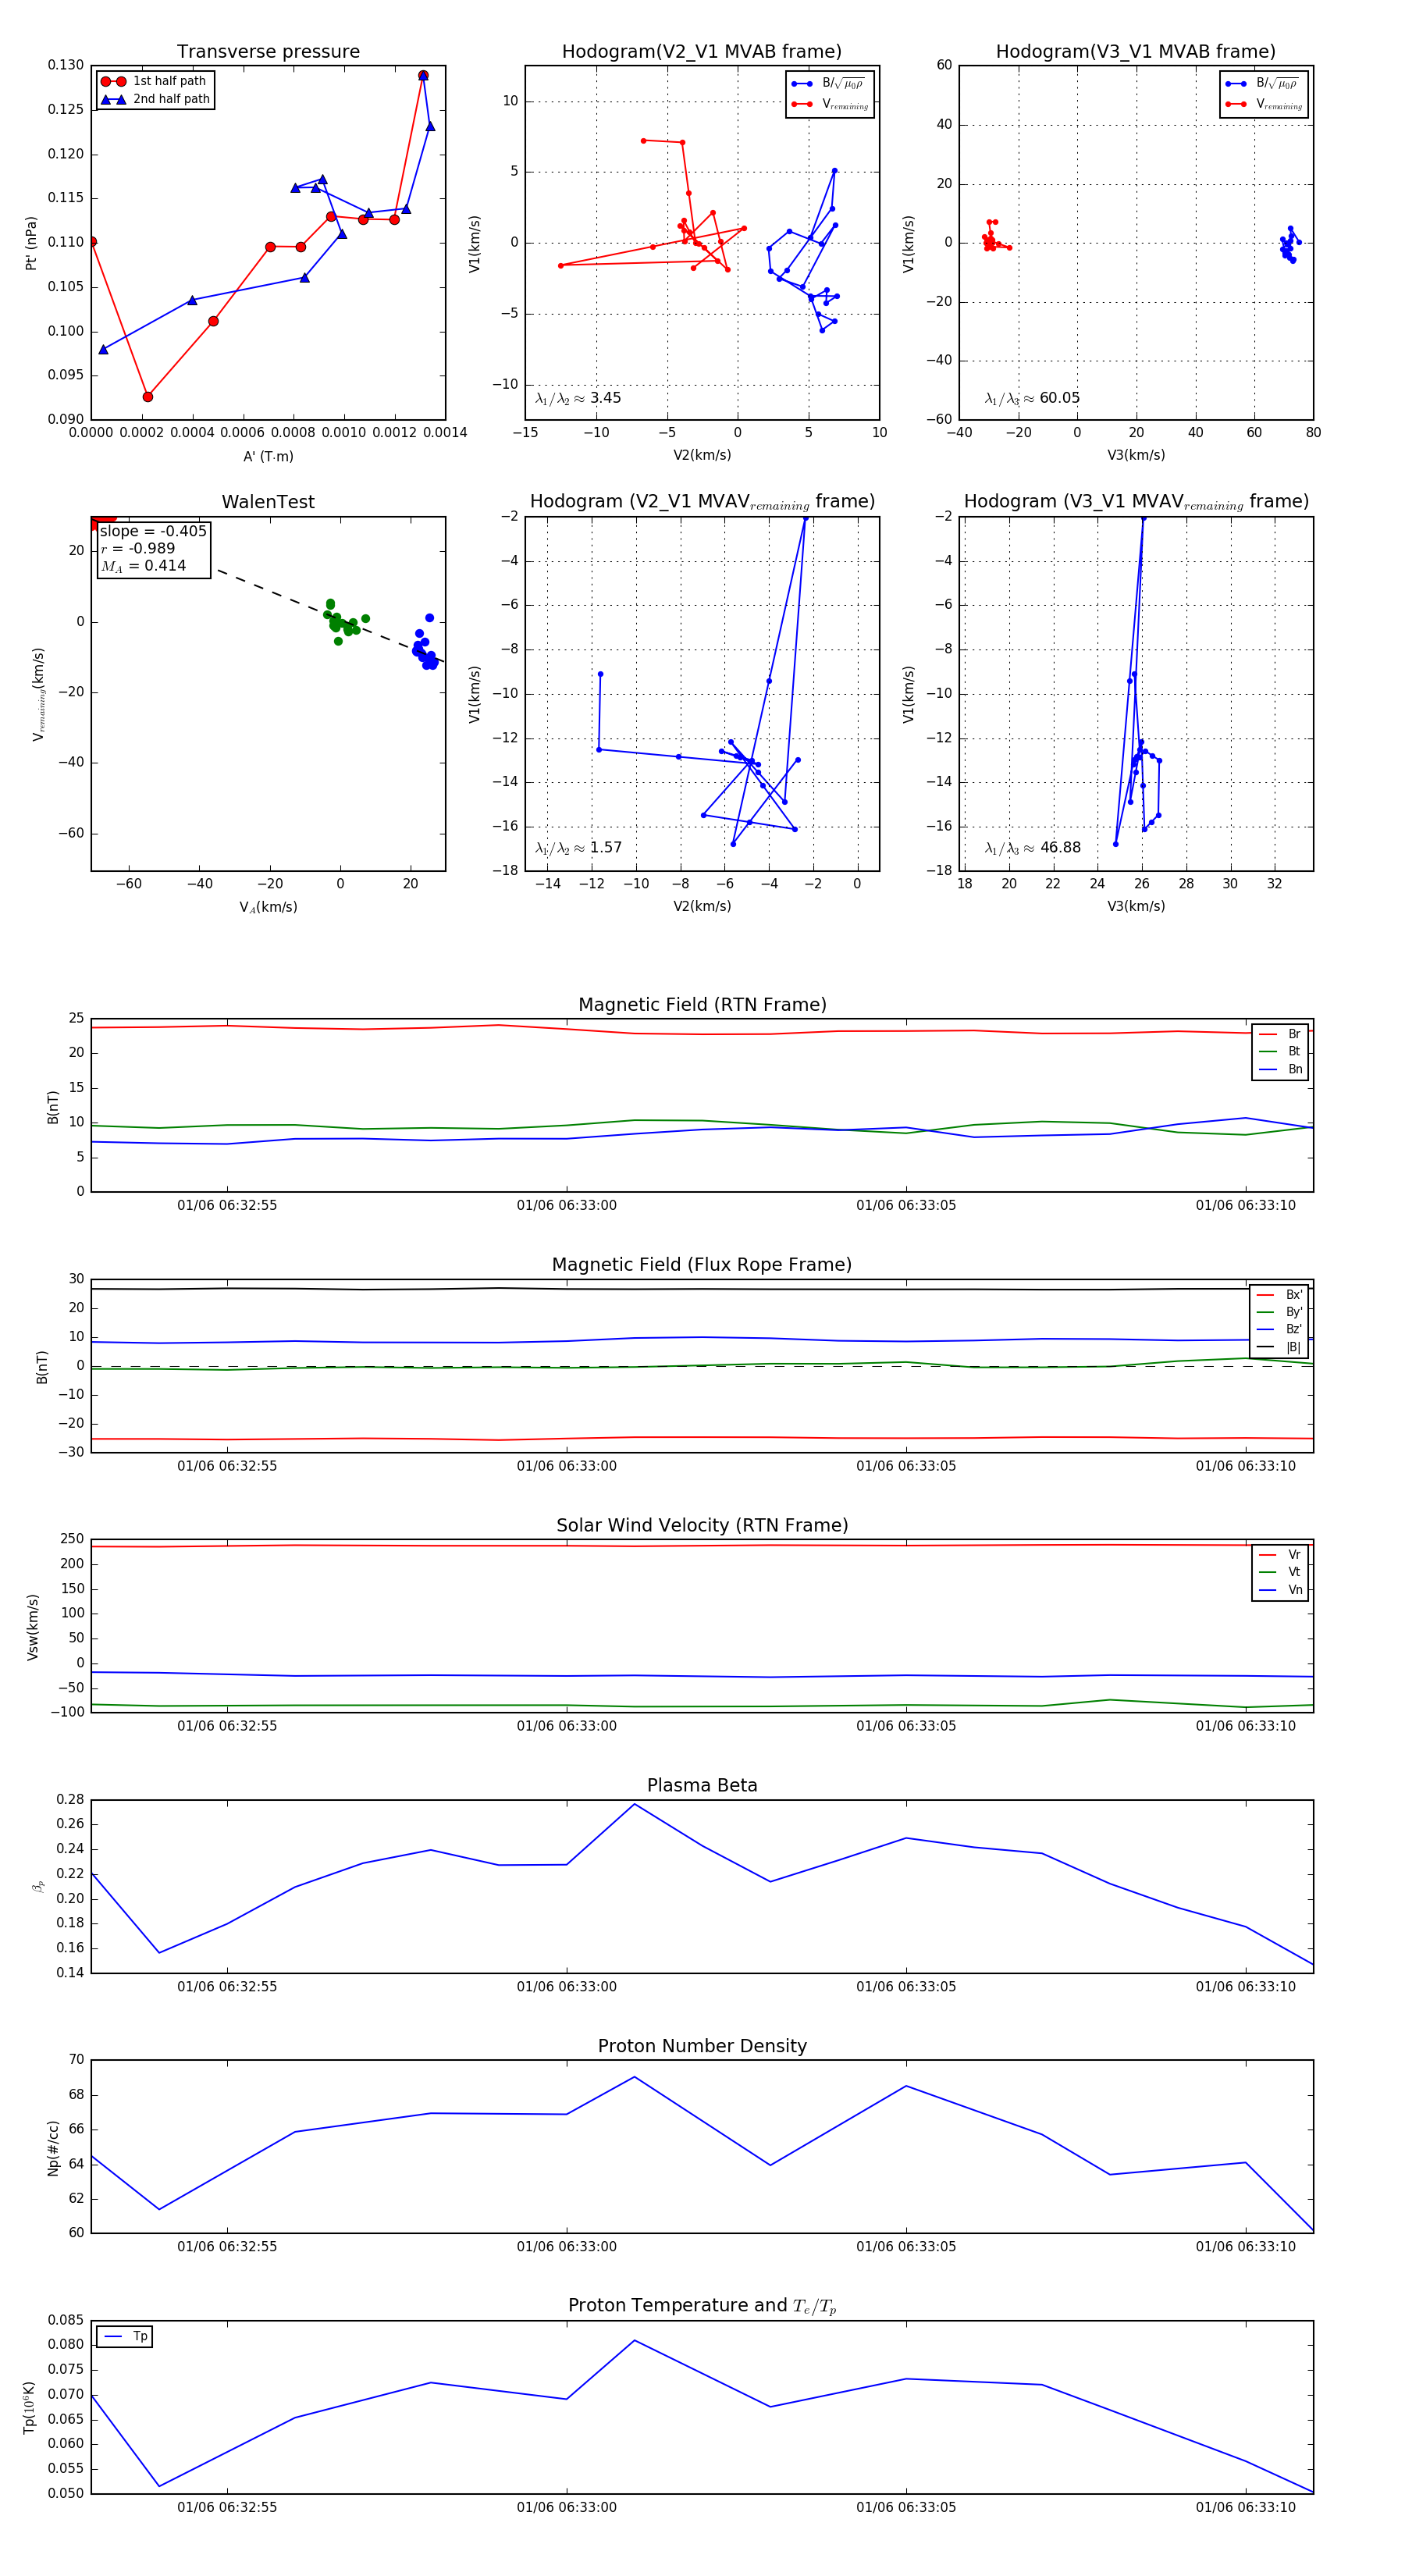Click the eigenvalue ratio annotation reading 60.05
This screenshot has width=1405, height=2576.
click(1032, 398)
